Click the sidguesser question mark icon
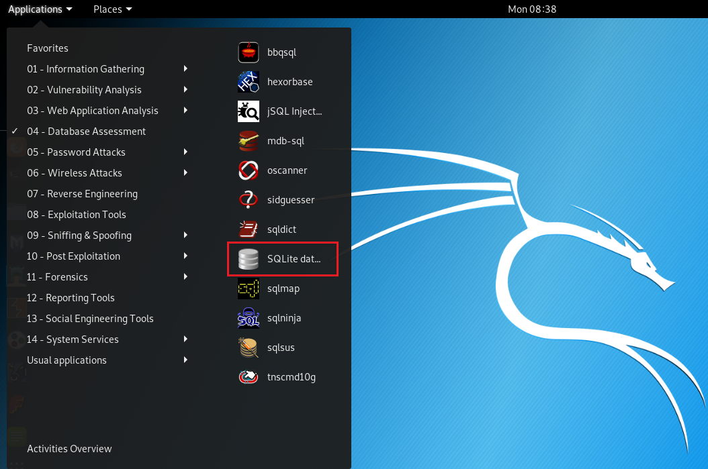 (x=249, y=200)
